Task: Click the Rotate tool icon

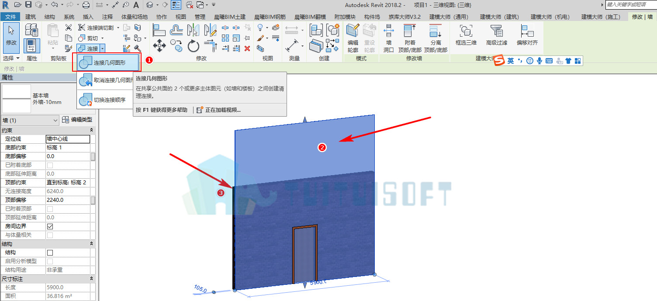Action: coord(194,45)
